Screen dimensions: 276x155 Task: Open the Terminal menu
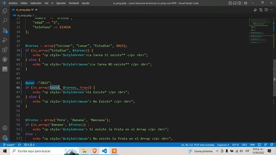74,3
